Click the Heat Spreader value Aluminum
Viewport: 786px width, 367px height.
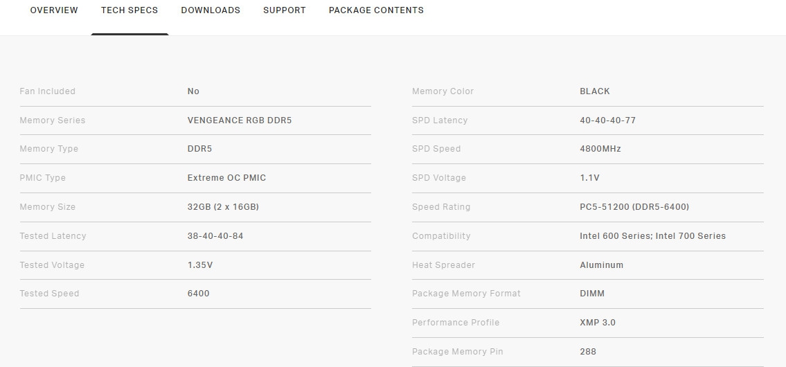pyautogui.click(x=601, y=265)
